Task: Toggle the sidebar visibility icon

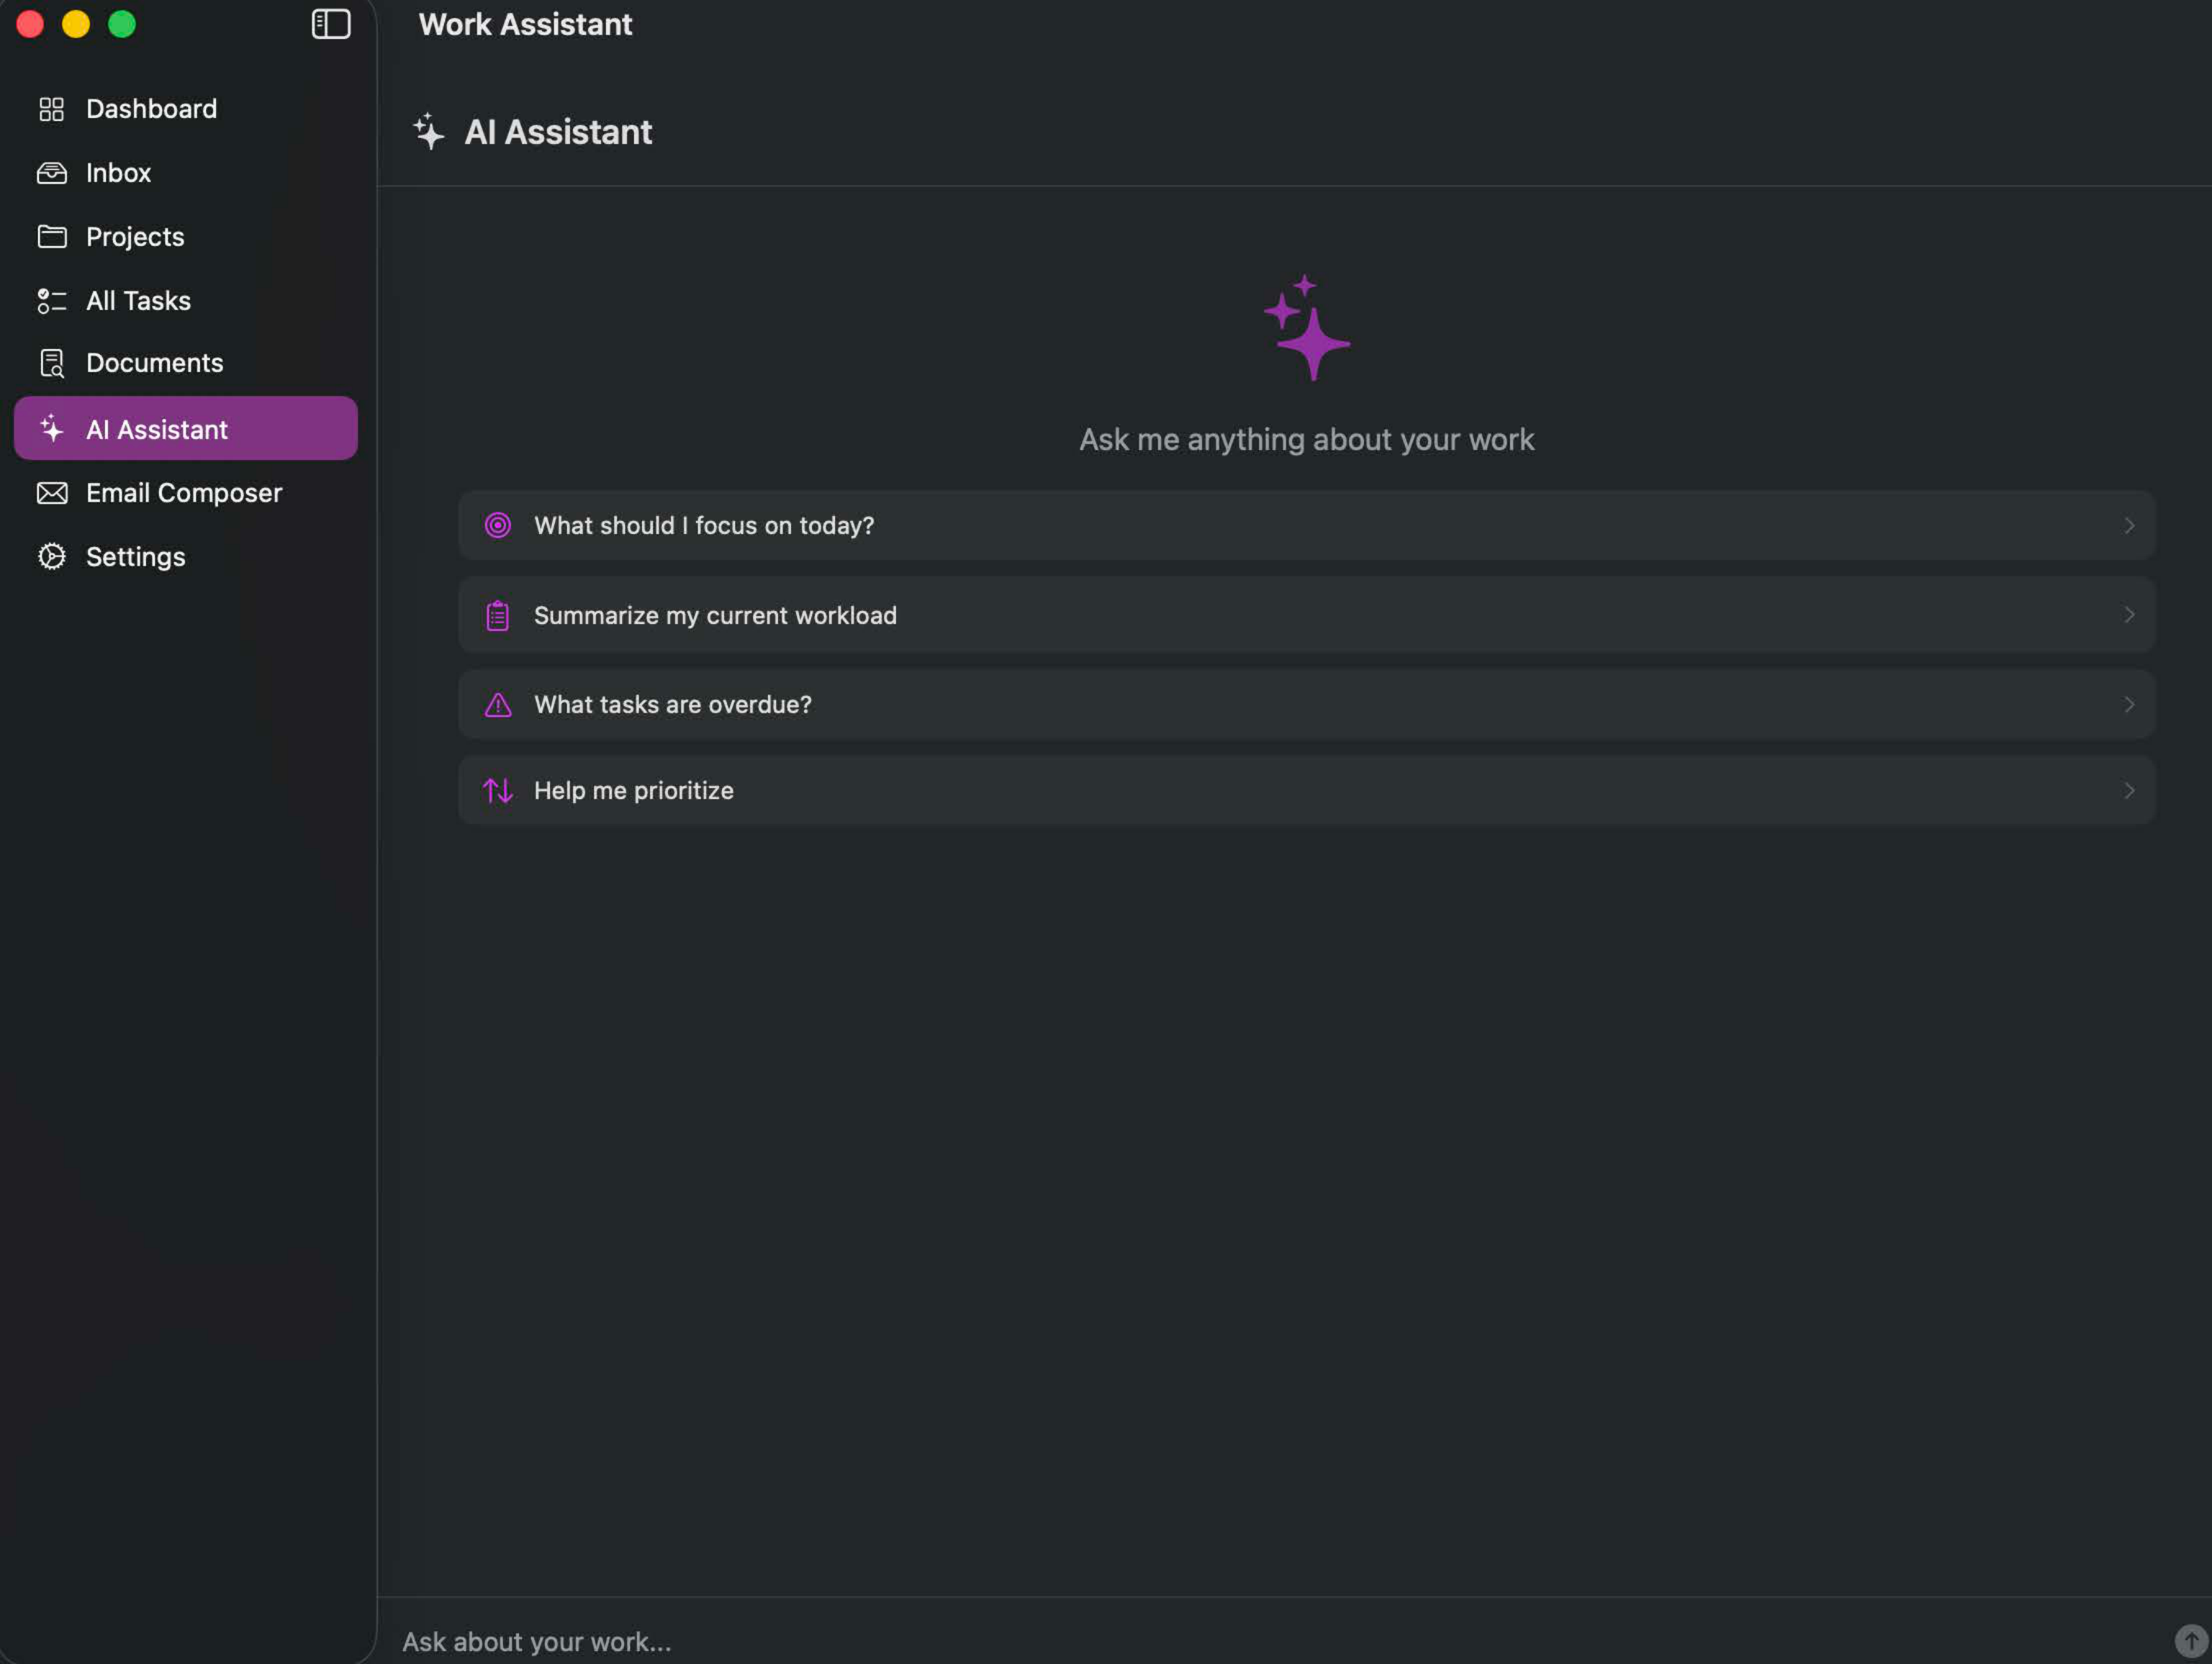Action: coord(330,25)
